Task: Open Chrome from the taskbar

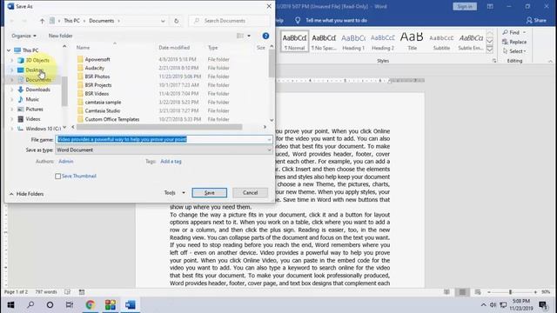Action: point(91,305)
